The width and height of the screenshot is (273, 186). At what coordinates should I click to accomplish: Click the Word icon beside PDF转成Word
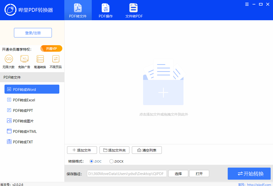pos(9,89)
